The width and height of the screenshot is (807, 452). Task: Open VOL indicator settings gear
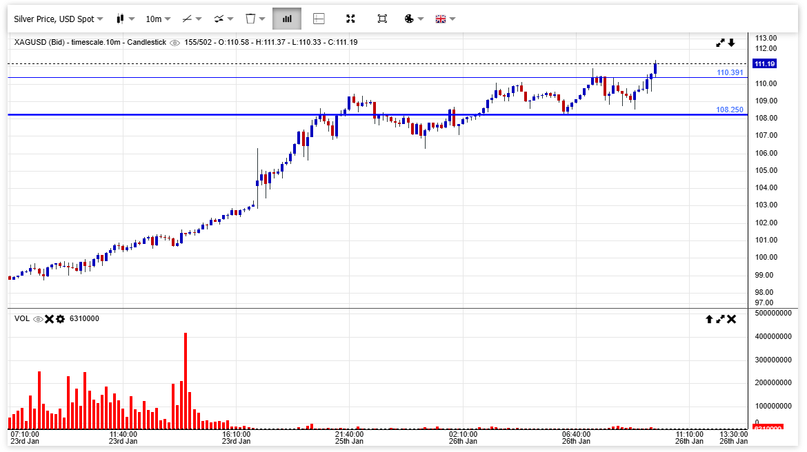(61, 319)
